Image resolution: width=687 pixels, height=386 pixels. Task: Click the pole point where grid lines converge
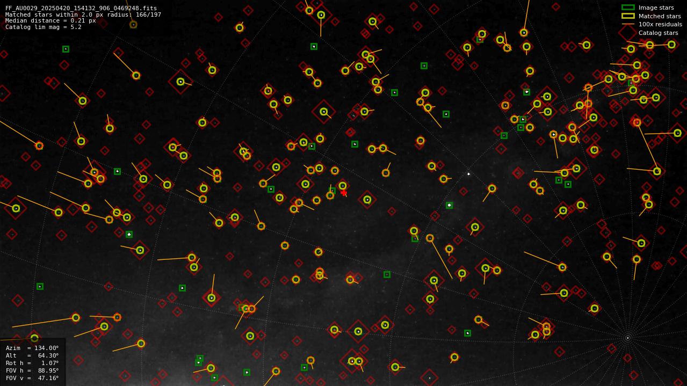(627, 338)
